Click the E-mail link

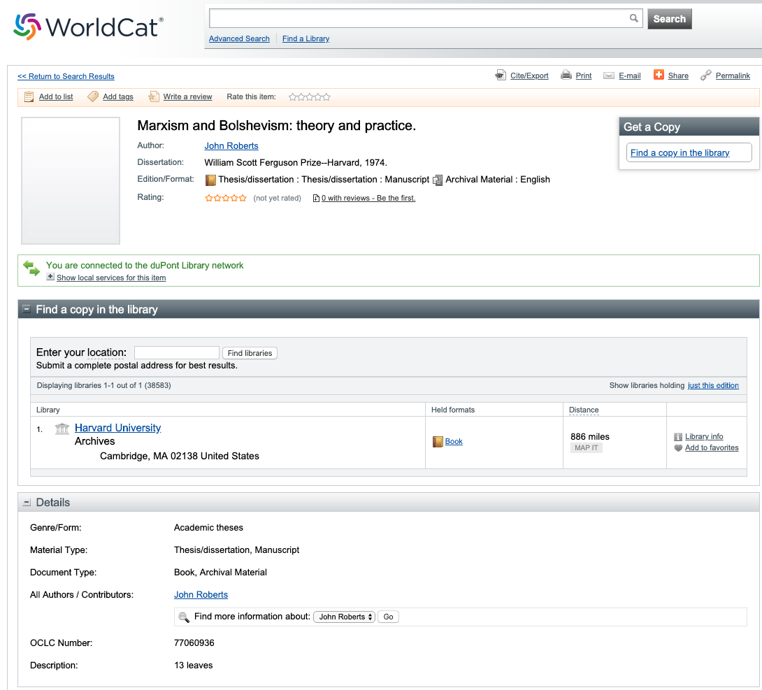(629, 76)
